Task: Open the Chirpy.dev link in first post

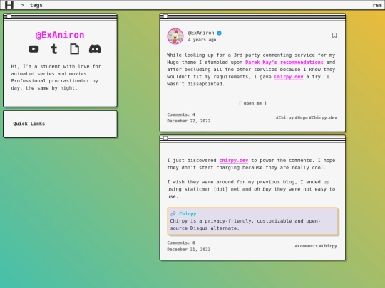Action: [289, 77]
